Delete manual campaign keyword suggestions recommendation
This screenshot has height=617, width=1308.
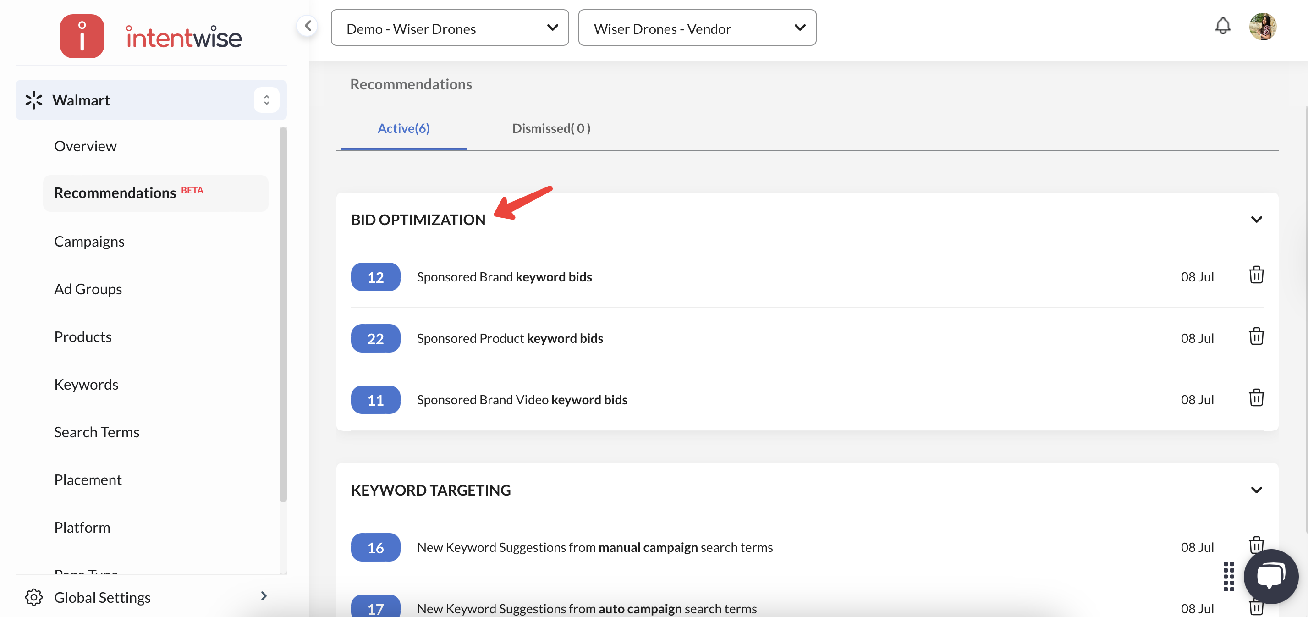(1255, 545)
